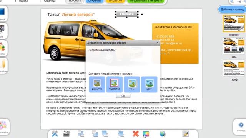Add the blur filter (размытие)
This screenshot has width=246, height=138.
coord(97,84)
